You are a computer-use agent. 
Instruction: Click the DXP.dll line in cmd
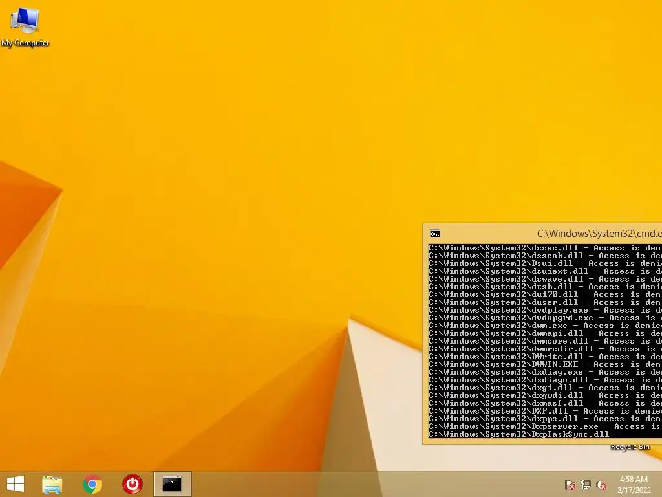(x=544, y=411)
